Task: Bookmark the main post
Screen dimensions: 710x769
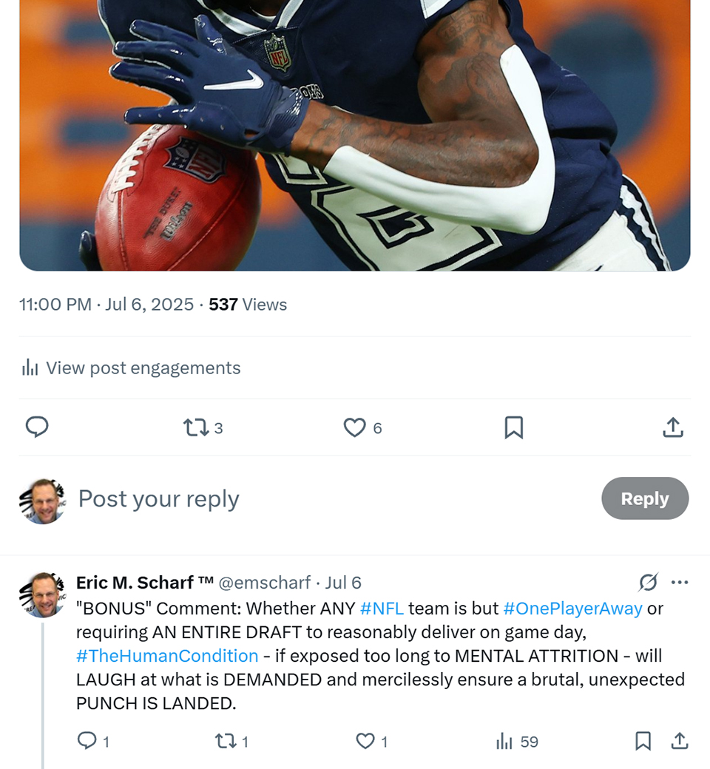Action: click(513, 427)
